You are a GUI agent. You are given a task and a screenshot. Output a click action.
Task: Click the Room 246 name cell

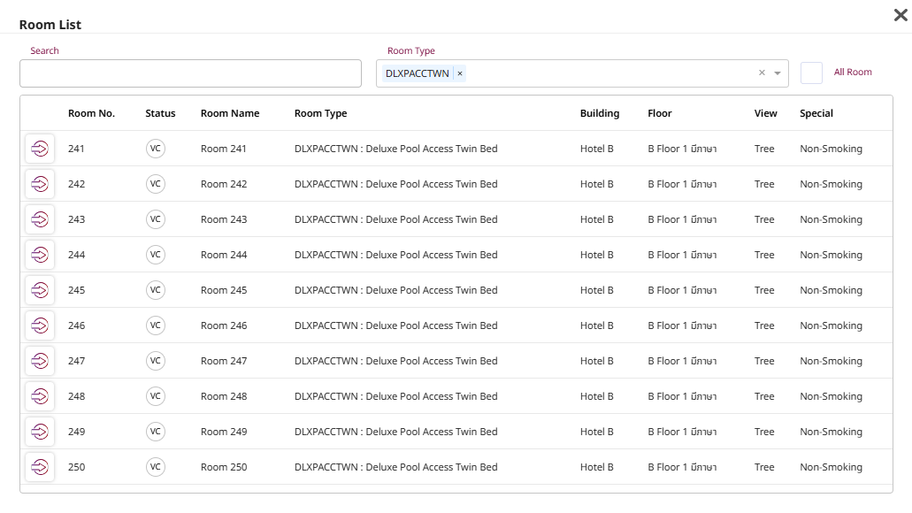tap(224, 325)
